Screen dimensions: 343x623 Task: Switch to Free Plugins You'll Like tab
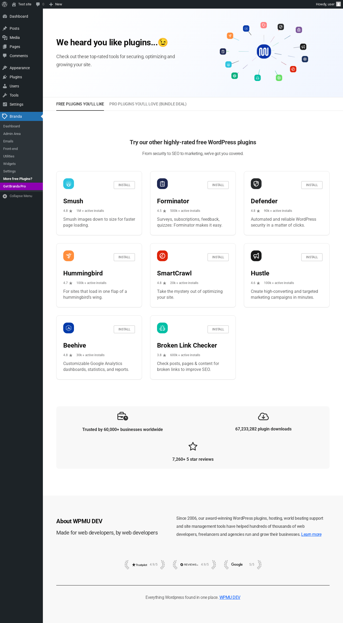click(x=80, y=104)
